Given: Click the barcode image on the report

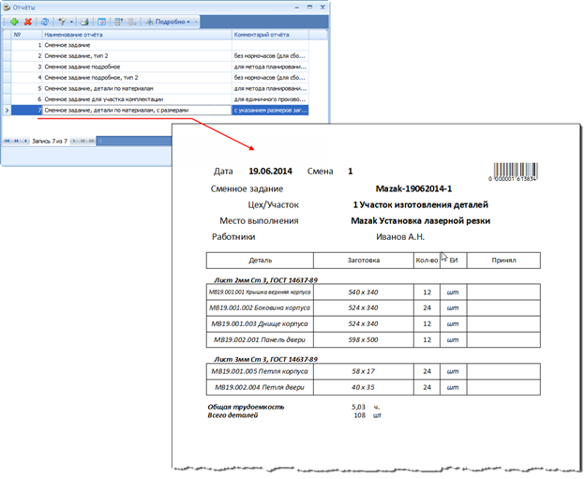Looking at the screenshot, I should click(515, 173).
